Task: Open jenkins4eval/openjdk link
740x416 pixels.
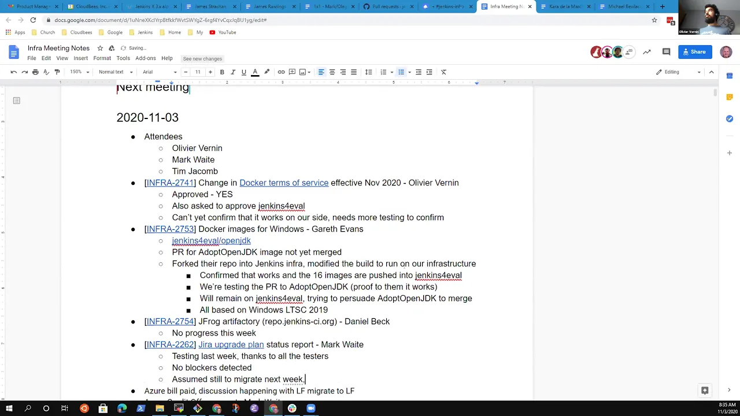Action: (211, 240)
